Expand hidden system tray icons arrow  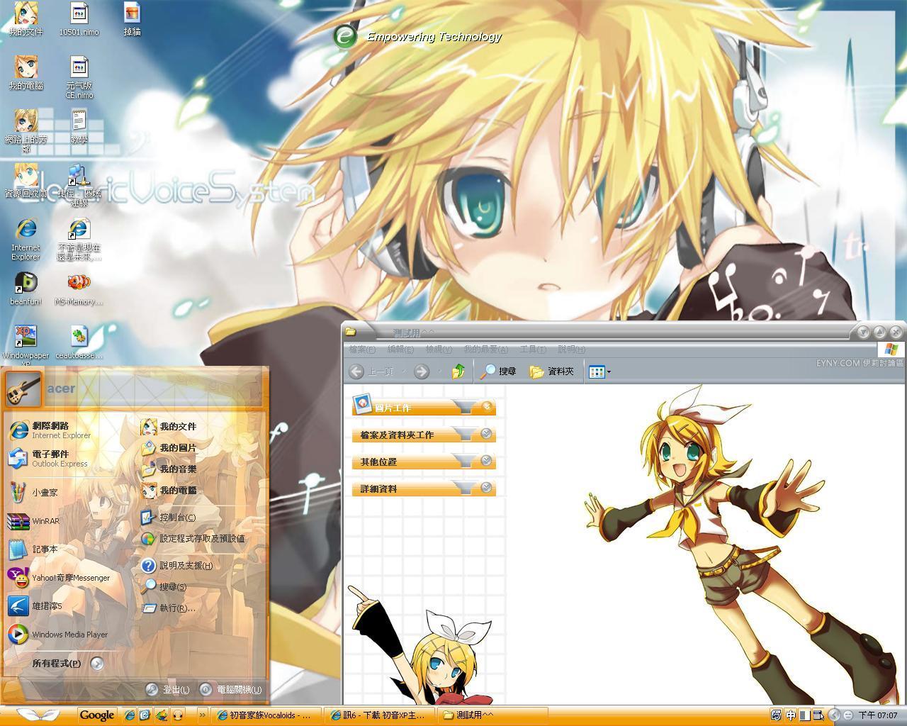(x=834, y=715)
